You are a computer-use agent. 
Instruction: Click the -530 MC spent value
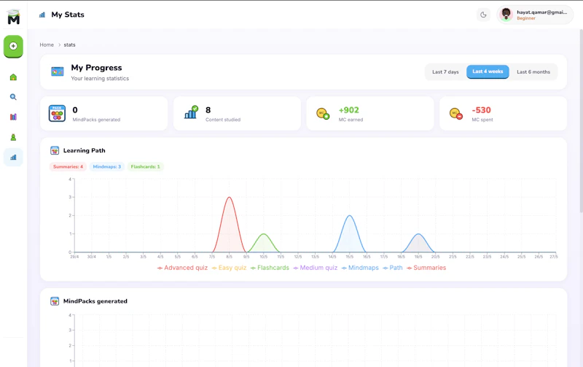click(x=482, y=110)
